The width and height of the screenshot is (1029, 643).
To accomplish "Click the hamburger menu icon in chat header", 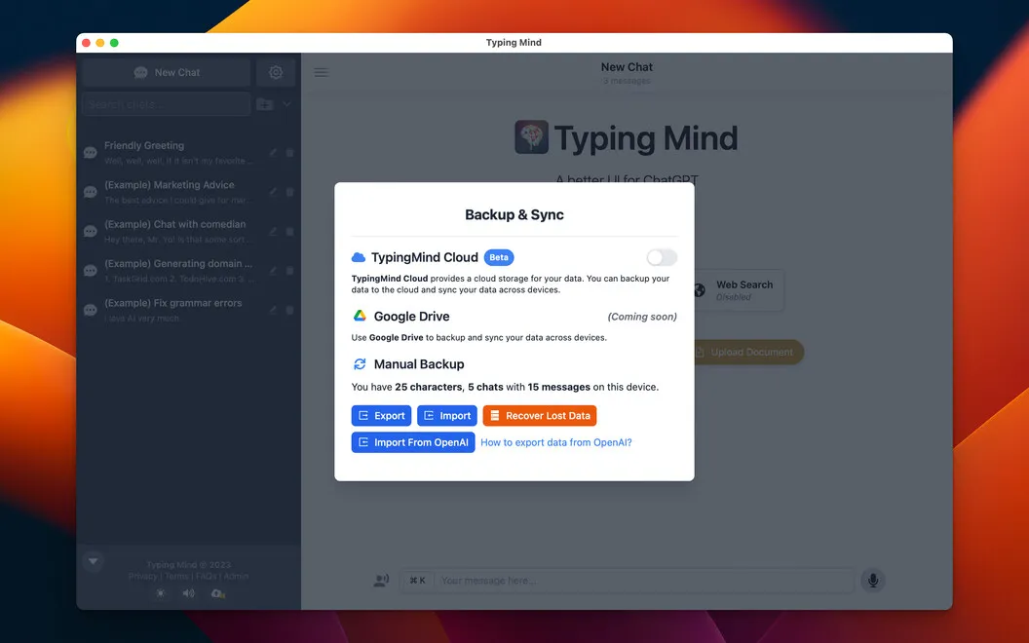I will coord(321,72).
